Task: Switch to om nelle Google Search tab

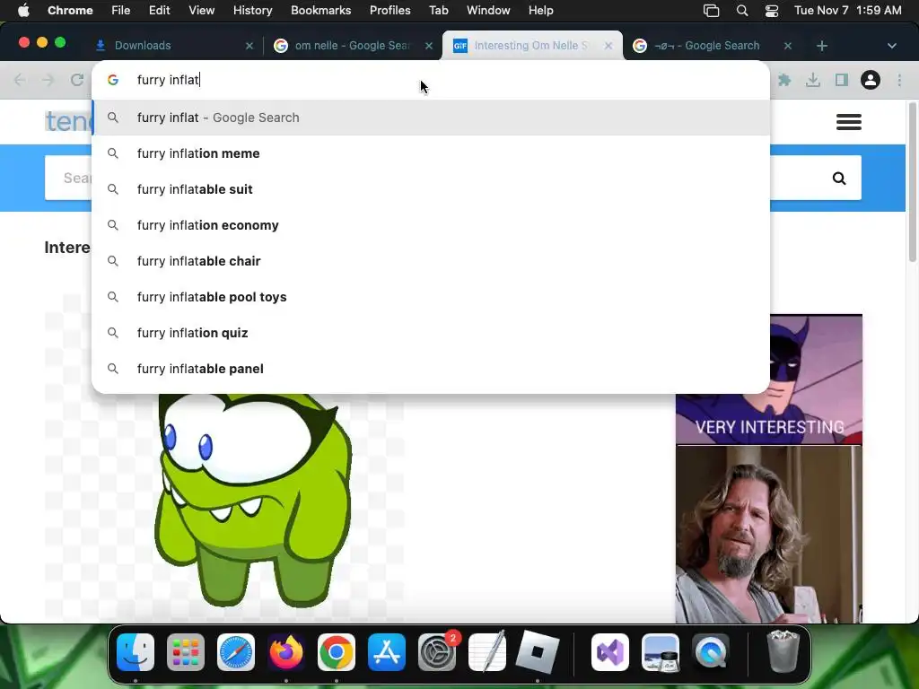Action: click(353, 46)
